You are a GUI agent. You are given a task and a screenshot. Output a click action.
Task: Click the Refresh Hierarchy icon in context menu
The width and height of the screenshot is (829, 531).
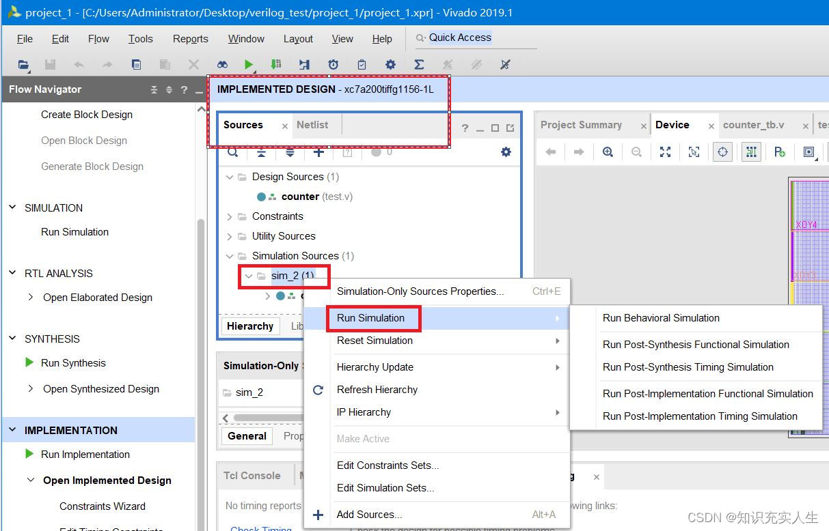[x=318, y=390]
